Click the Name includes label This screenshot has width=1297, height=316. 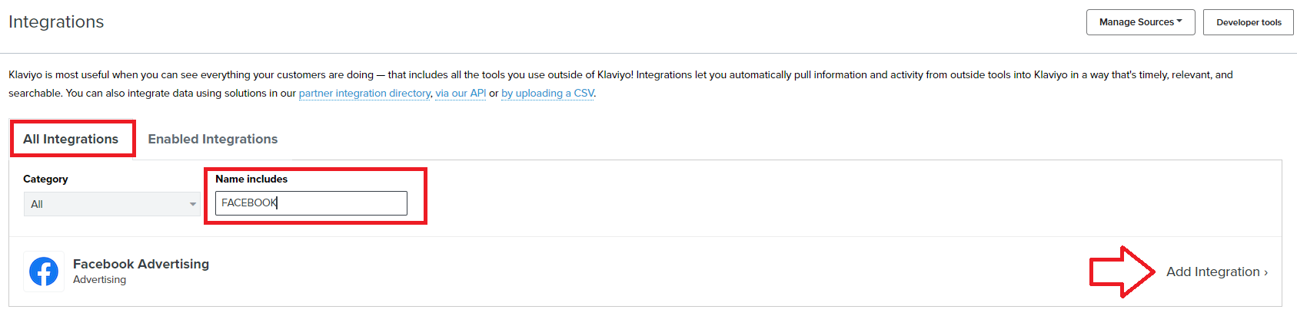[x=251, y=179]
